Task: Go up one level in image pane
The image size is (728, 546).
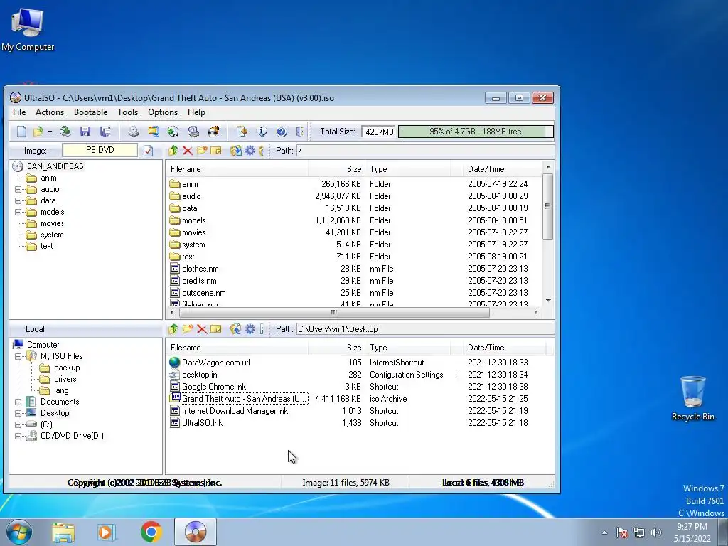Action: coord(173,151)
